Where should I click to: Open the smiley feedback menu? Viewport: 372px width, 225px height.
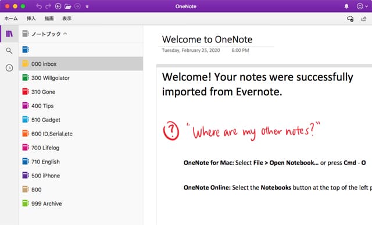[362, 6]
